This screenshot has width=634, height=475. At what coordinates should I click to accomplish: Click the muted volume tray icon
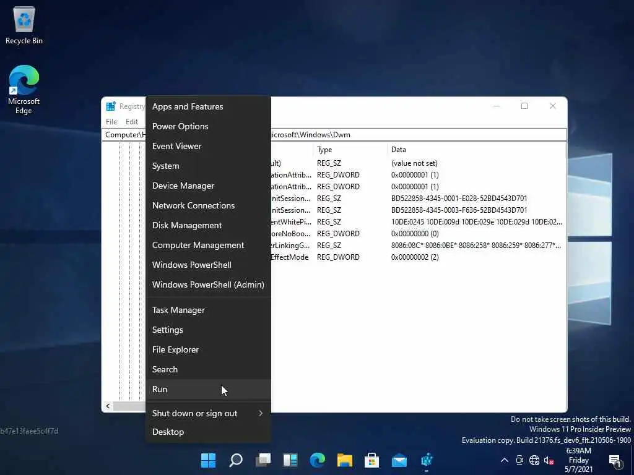pyautogui.click(x=549, y=460)
